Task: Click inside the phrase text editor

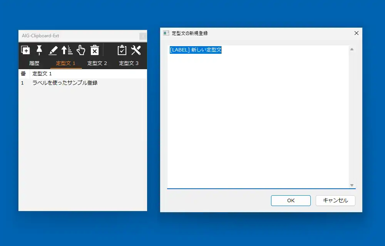Action: coord(258,115)
